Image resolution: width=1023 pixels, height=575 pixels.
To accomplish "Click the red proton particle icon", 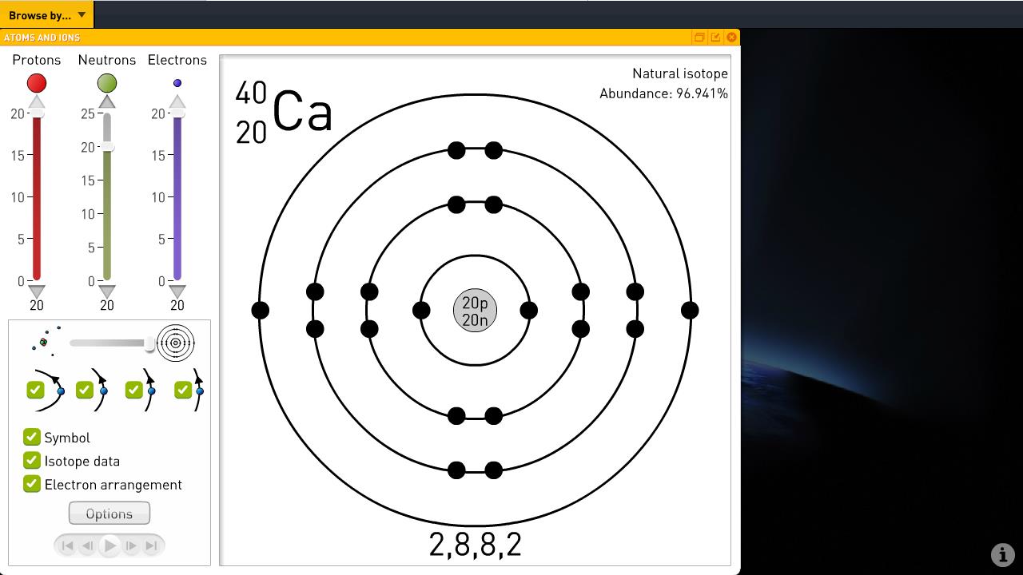I will 37,83.
